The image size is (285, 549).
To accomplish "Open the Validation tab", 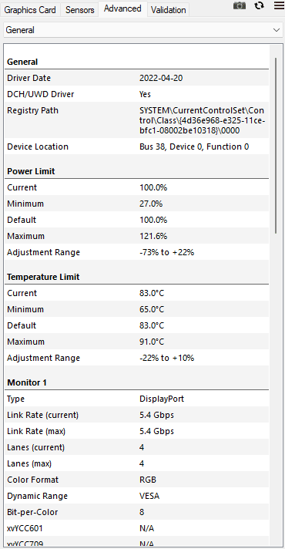I will (168, 10).
